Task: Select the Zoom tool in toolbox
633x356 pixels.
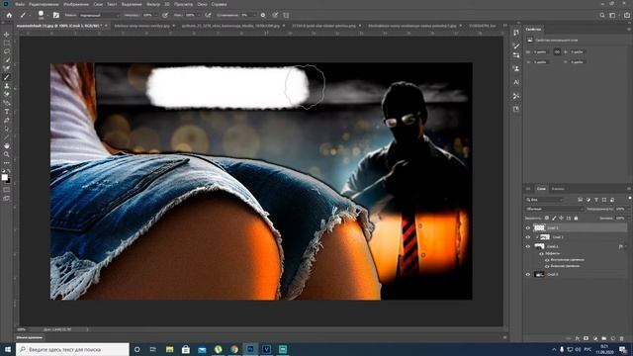Action: tap(7, 154)
